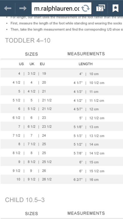The image size is (123, 219).
Task: Open the tabs switcher showing 12
Action: pyautogui.click(x=100, y=8)
